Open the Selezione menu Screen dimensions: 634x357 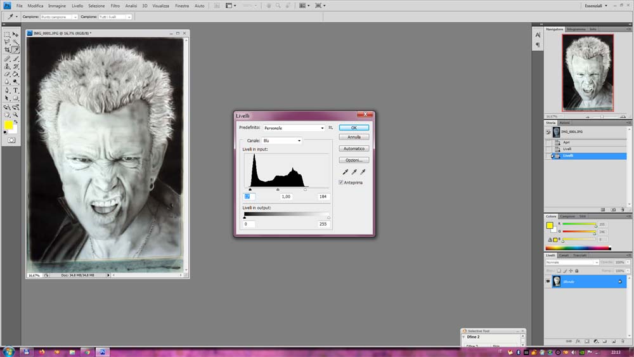96,6
